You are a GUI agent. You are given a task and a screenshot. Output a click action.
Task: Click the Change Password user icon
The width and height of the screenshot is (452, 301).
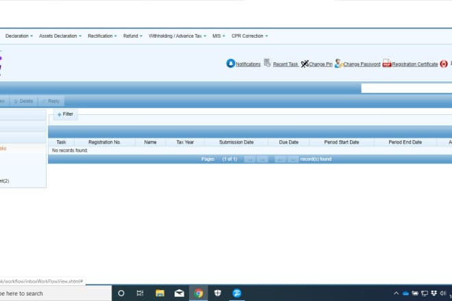[x=338, y=64]
